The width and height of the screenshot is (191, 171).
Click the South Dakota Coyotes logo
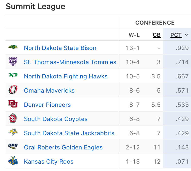click(13, 118)
